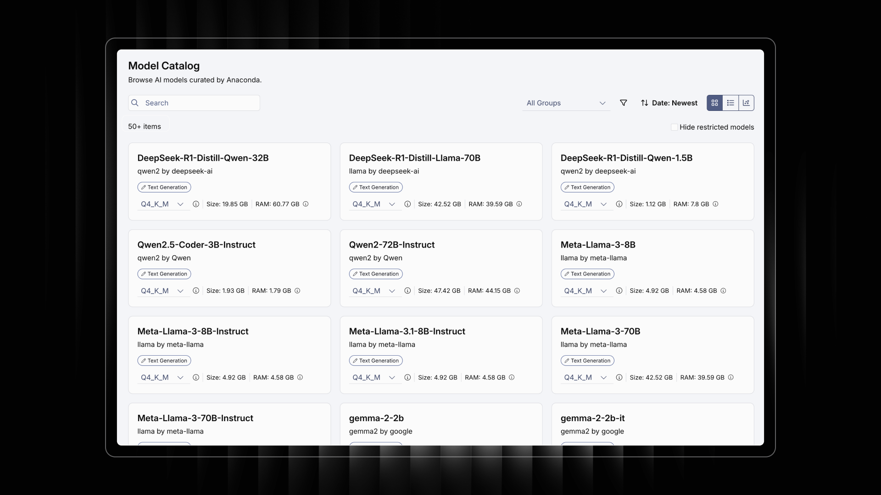This screenshot has width=881, height=495.
Task: Click the Model Catalog heading
Action: 164,66
